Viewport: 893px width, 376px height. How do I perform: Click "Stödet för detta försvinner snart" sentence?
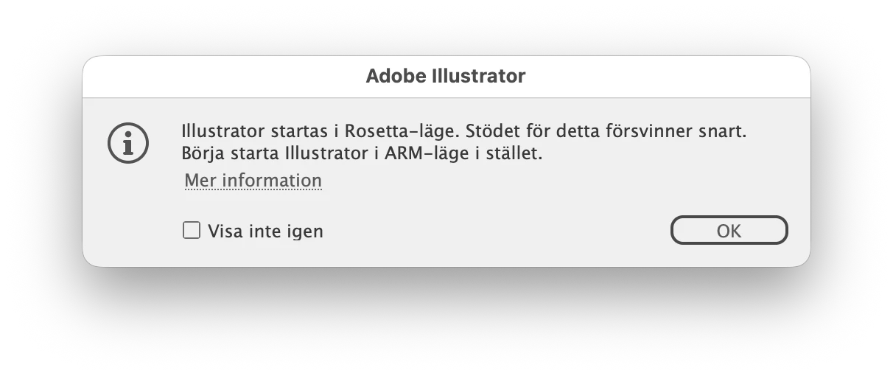602,133
